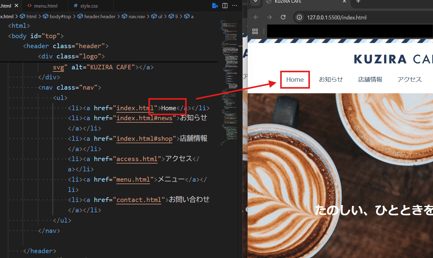Open the apps grid in bookmarks bar
Image resolution: width=433 pixels, height=258 pixels.
pyautogui.click(x=255, y=31)
